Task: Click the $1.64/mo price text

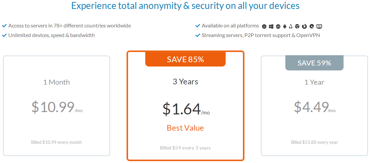Action: (186, 109)
